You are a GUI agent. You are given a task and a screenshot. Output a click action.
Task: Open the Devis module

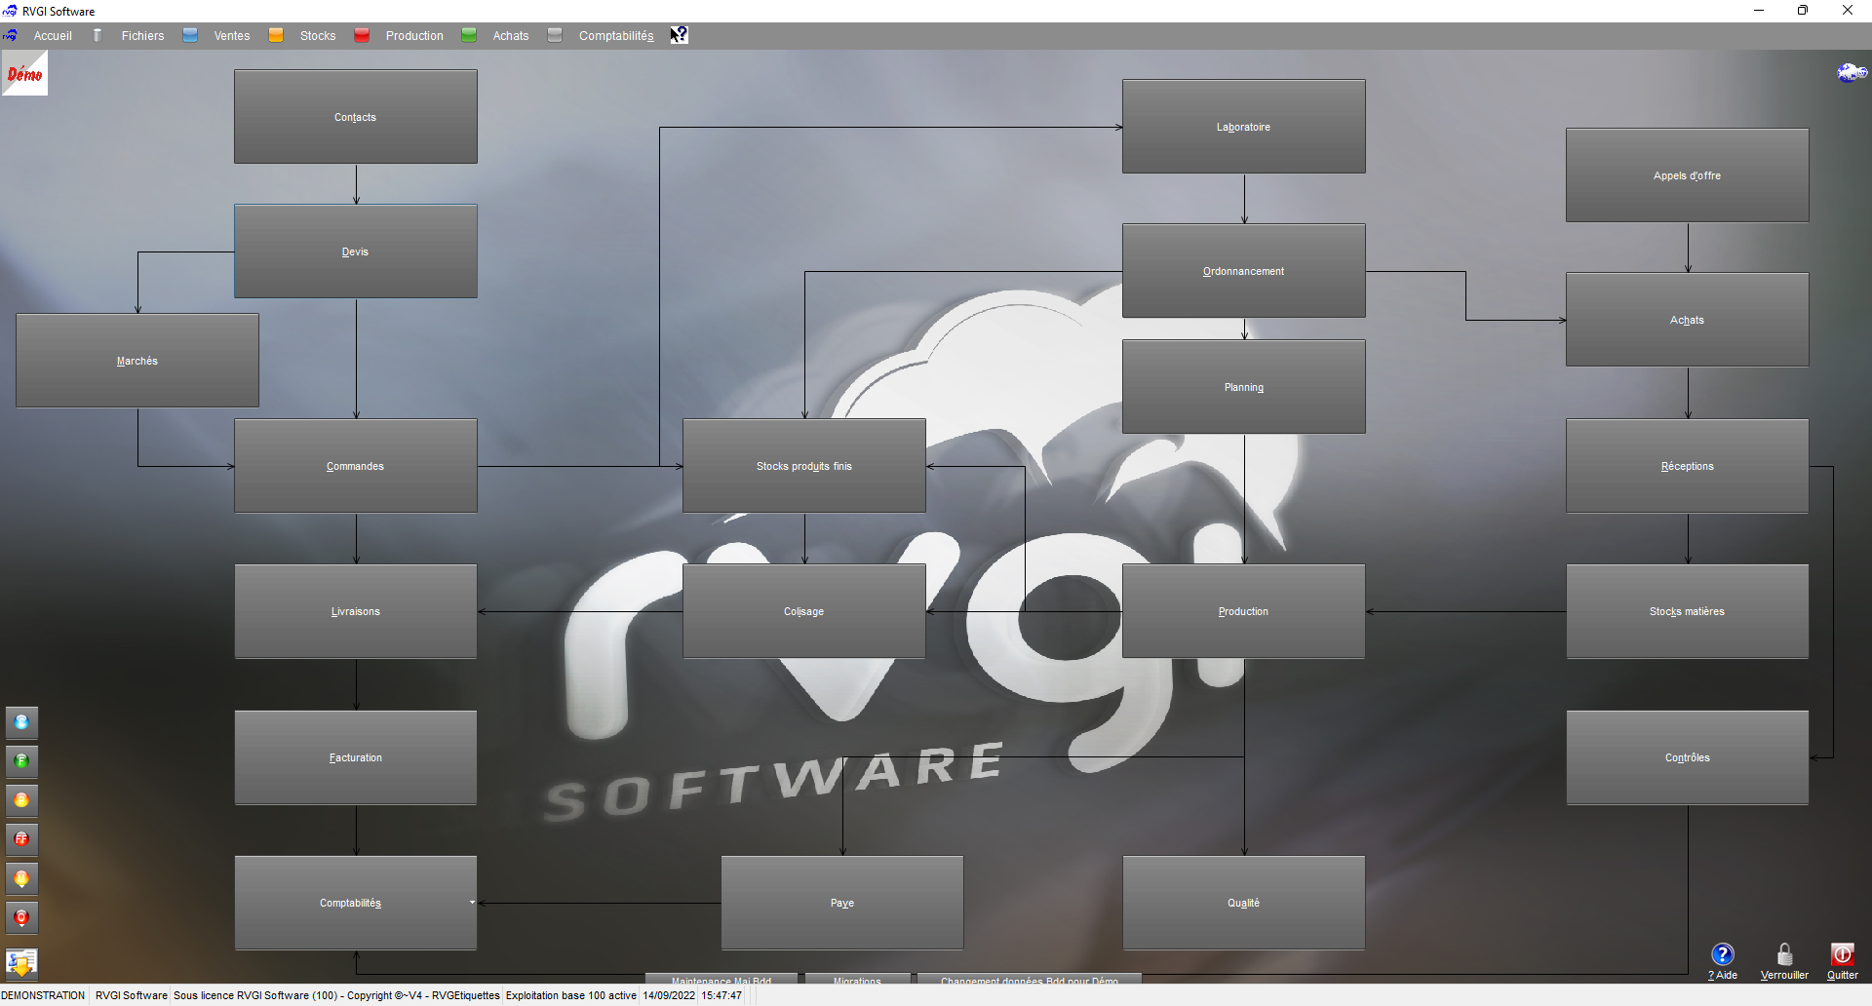(x=356, y=251)
